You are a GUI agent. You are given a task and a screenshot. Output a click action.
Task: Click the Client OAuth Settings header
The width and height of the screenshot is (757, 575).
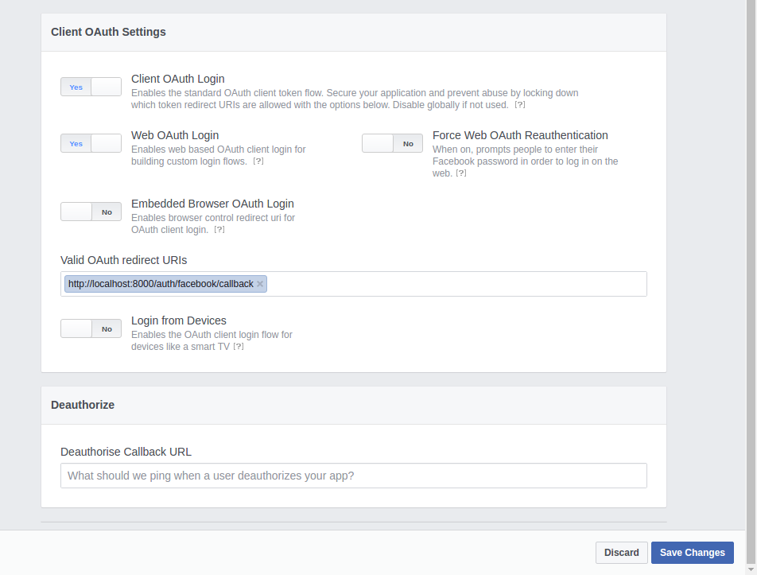tap(108, 33)
